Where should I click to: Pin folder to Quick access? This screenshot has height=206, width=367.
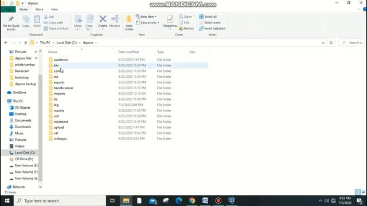point(11,23)
